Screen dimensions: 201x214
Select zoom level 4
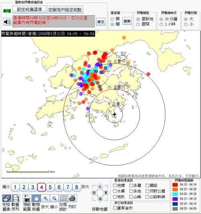(41, 187)
